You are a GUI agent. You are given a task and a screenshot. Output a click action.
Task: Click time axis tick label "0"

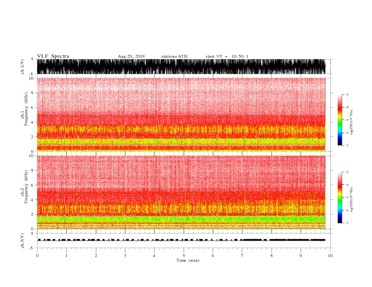pyautogui.click(x=37, y=256)
